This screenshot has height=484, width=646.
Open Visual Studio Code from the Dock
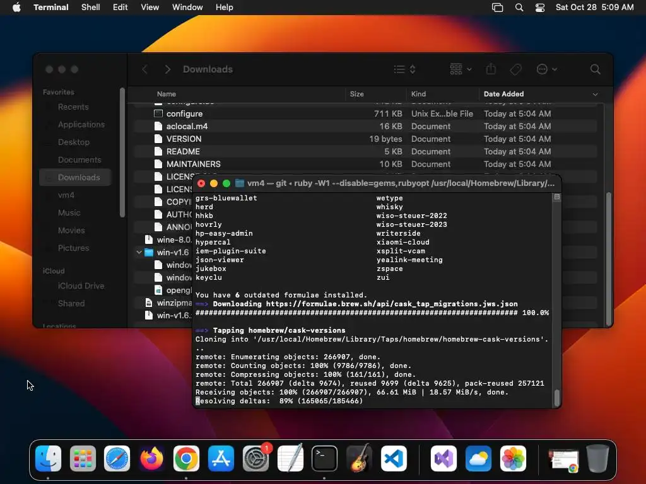(394, 458)
